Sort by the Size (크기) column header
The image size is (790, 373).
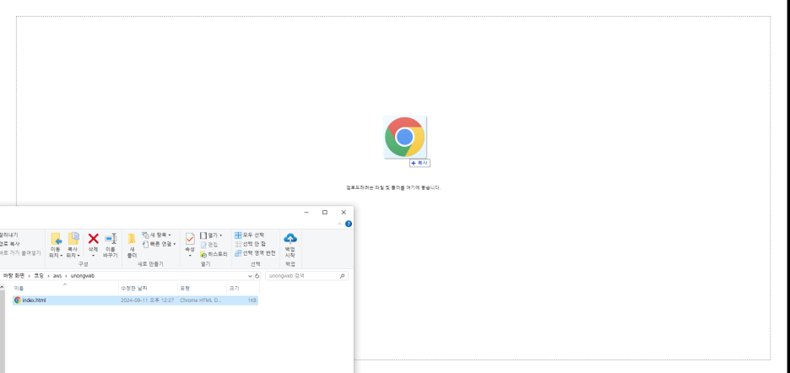coord(243,289)
